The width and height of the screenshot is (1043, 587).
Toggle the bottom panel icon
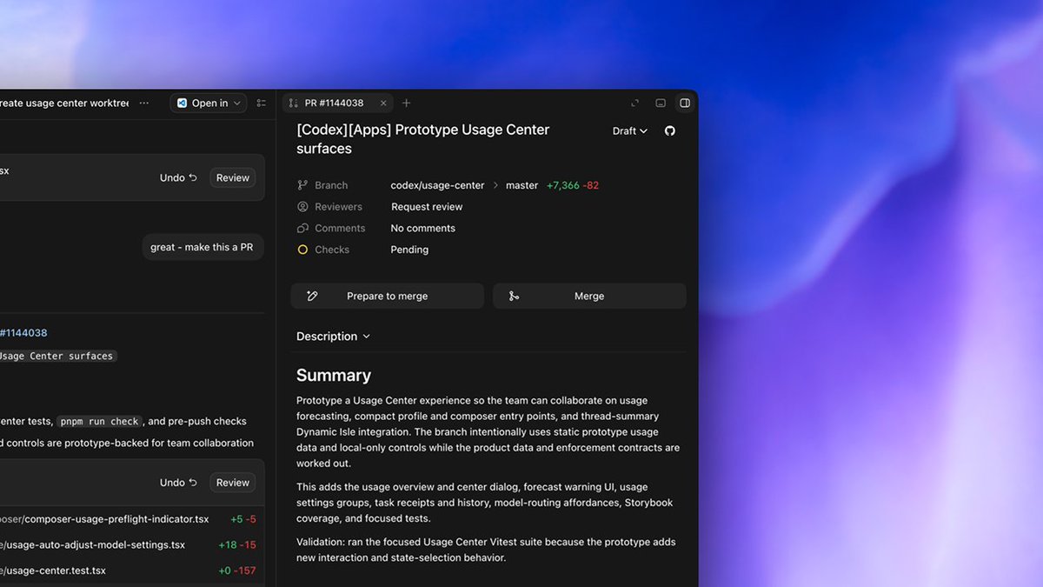[x=661, y=103]
